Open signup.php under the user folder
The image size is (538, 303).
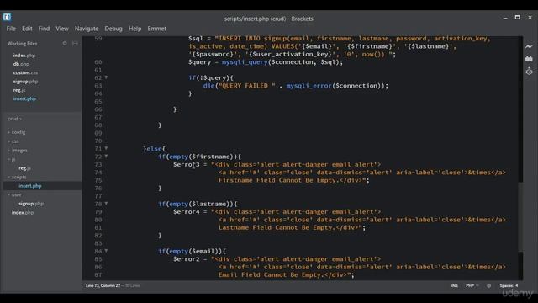(31, 204)
